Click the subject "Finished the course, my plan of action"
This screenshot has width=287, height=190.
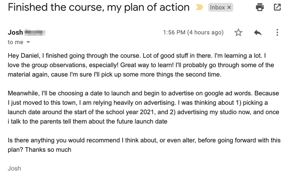(99, 7)
